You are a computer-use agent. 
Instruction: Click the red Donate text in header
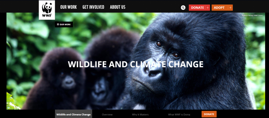(x=198, y=8)
